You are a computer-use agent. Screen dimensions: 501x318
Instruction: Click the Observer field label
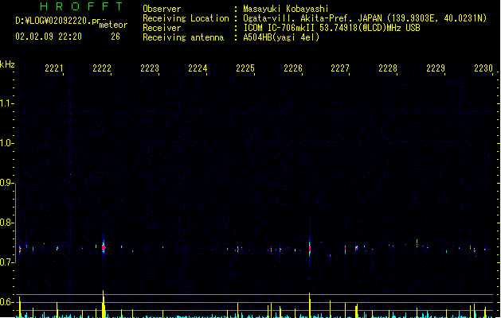point(162,9)
